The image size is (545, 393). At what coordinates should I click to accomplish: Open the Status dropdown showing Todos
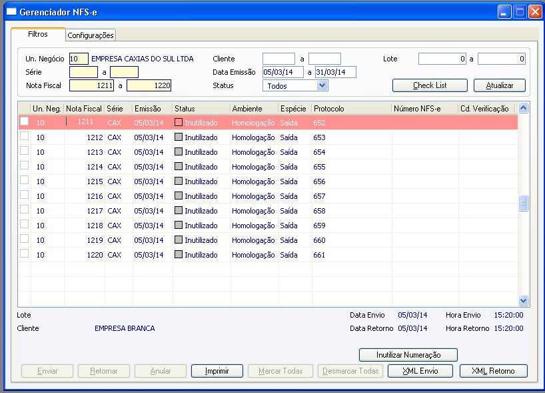[295, 85]
